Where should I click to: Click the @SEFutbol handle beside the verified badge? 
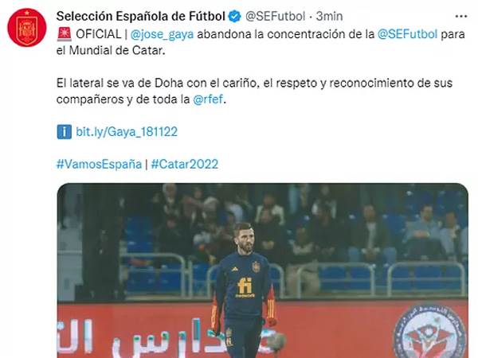coord(275,16)
